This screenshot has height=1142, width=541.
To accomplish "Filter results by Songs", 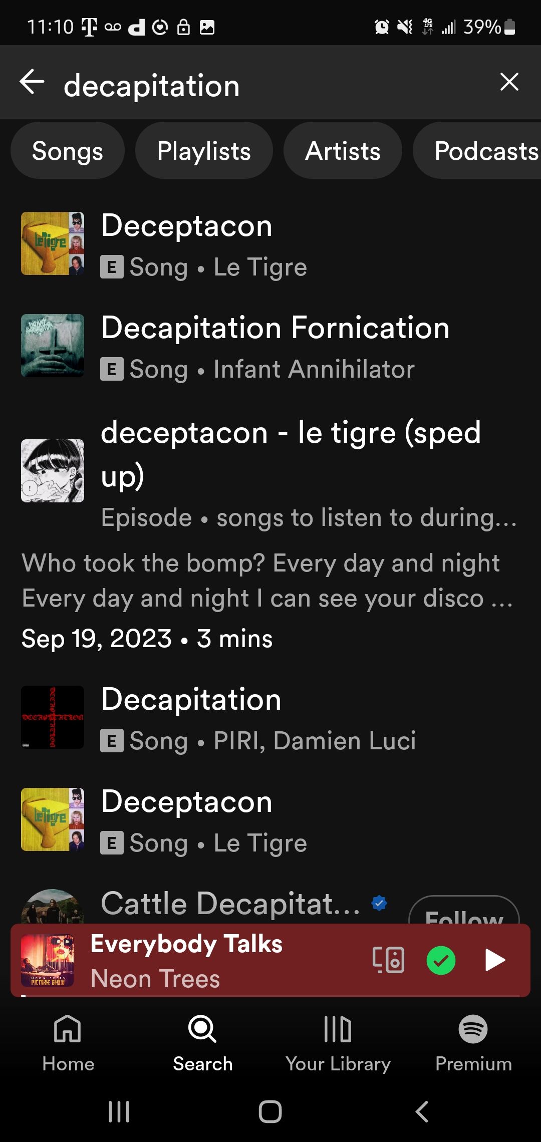I will (x=68, y=151).
